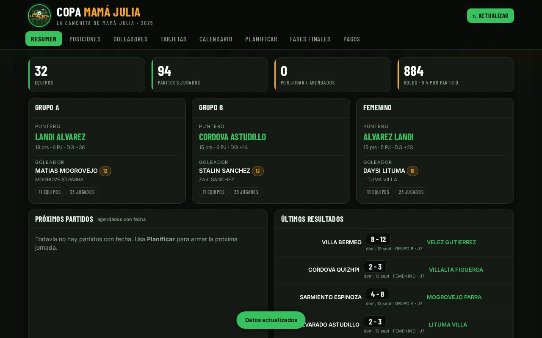This screenshot has width=542, height=338.
Task: Click top scorer Daysi Lituma
Action: 384,171
